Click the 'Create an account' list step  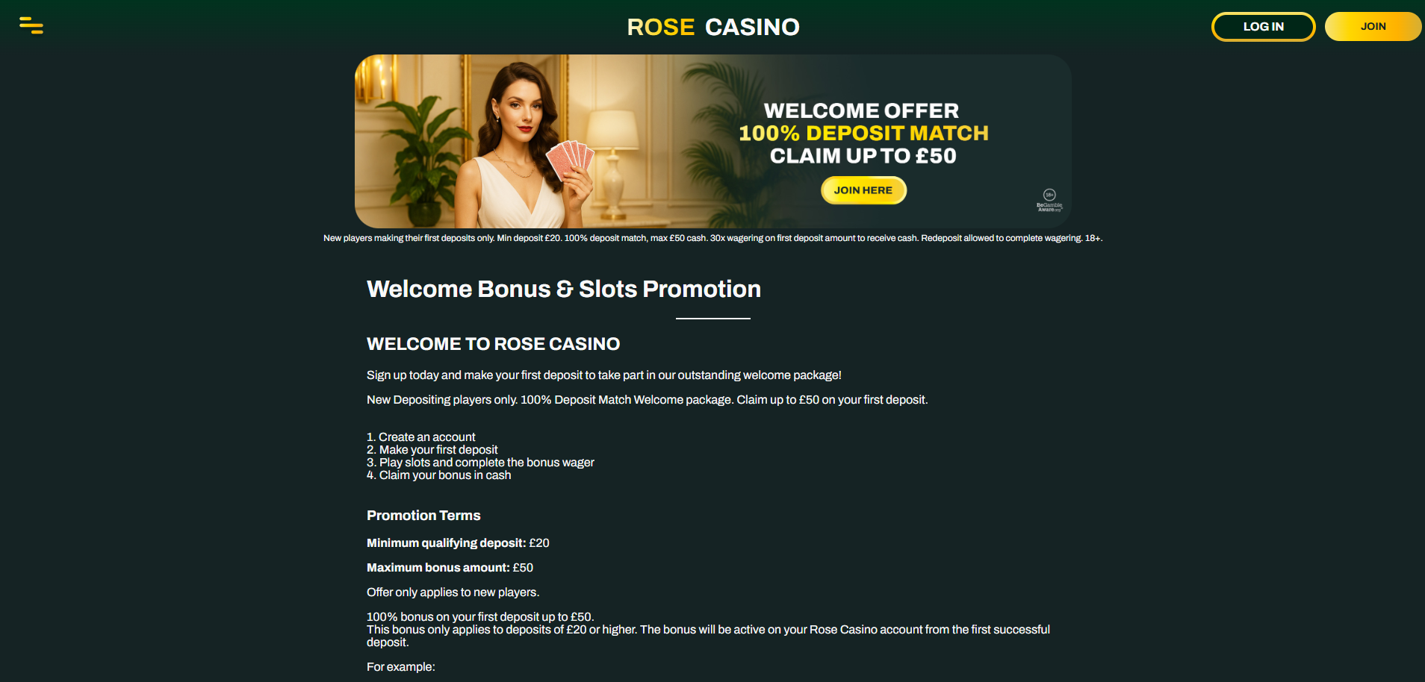coord(420,437)
